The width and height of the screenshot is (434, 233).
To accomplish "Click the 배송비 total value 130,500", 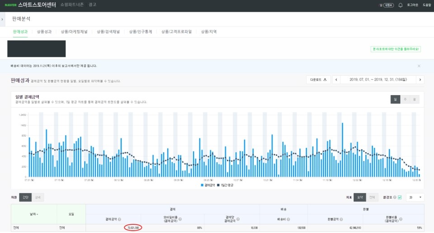I will 301,228.
